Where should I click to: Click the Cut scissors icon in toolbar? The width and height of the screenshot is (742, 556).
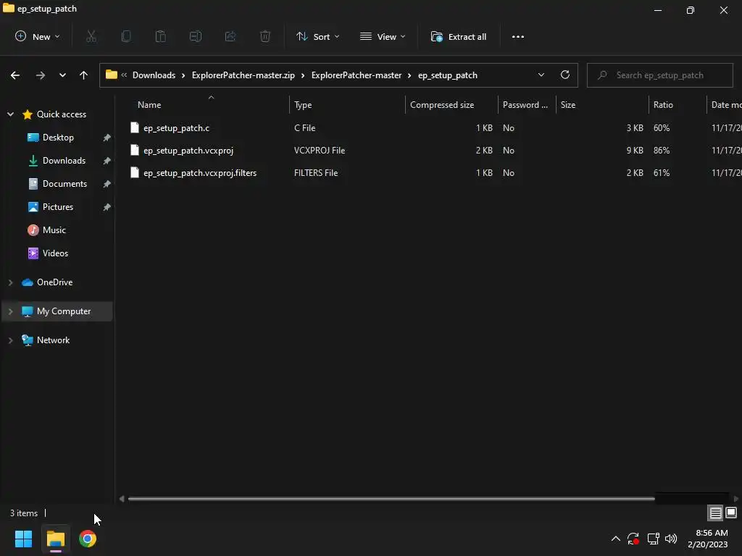[91, 36]
